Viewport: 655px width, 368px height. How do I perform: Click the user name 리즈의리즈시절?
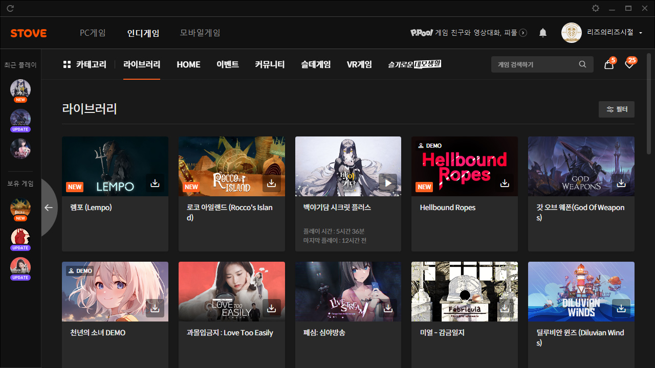[610, 33]
